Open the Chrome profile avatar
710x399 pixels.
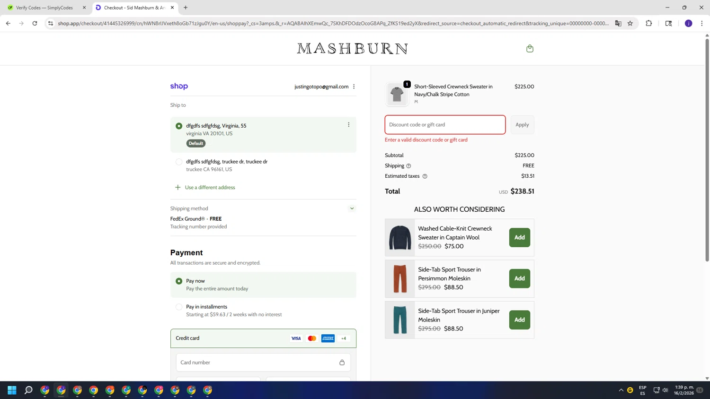coord(688,23)
